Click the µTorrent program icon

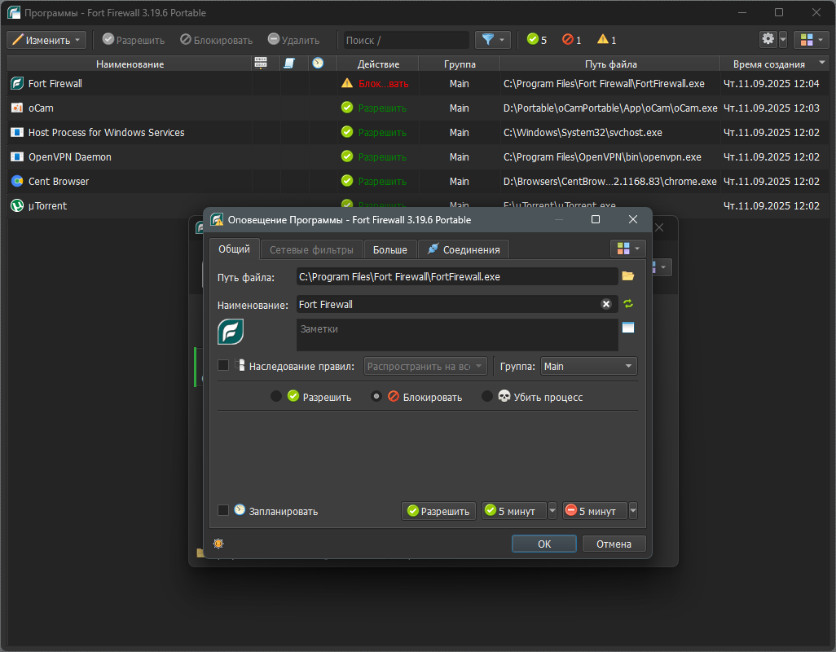[17, 205]
